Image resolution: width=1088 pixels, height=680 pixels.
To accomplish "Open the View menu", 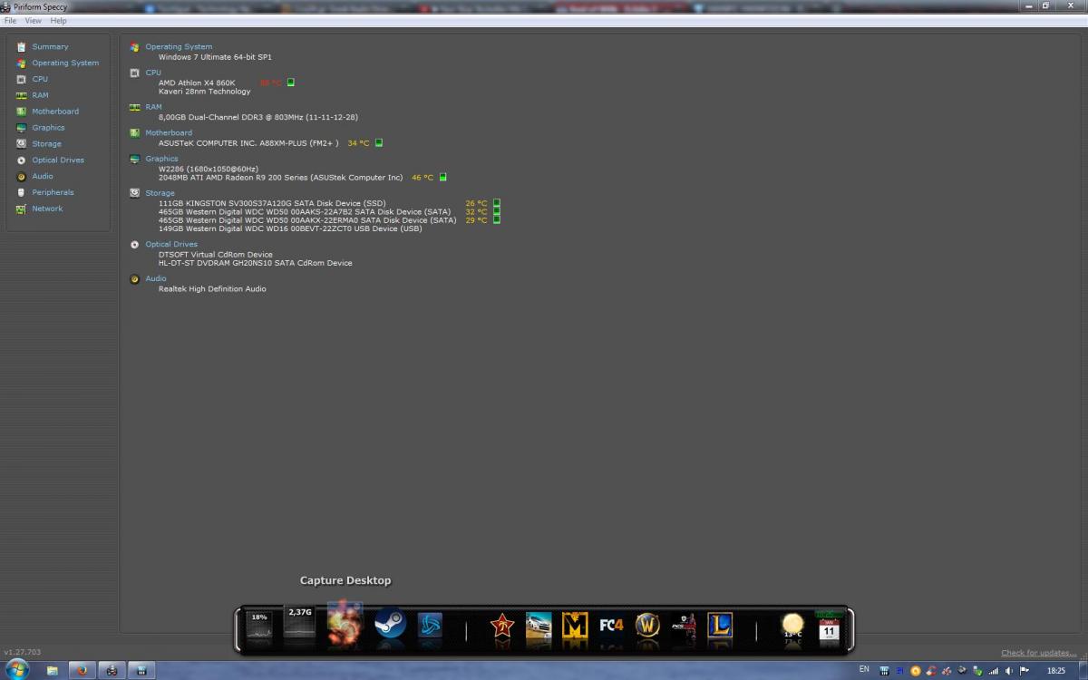I will pyautogui.click(x=33, y=20).
